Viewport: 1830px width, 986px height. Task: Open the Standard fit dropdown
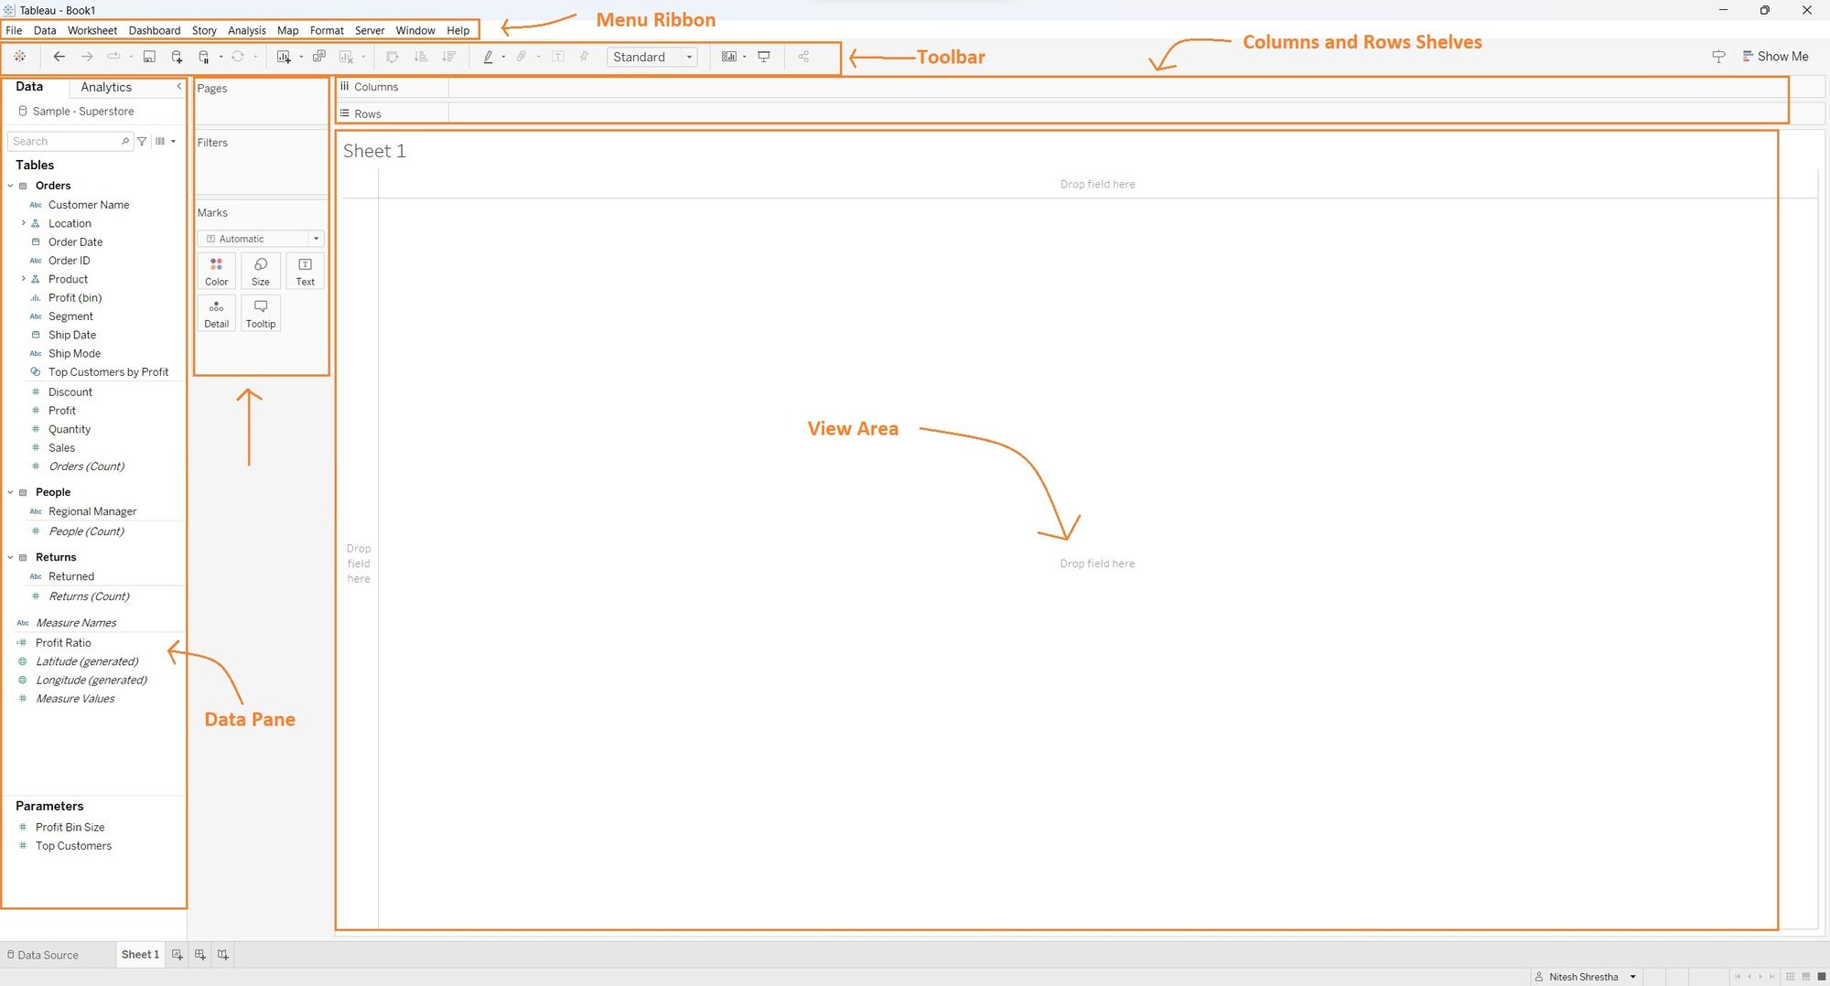[x=652, y=57]
